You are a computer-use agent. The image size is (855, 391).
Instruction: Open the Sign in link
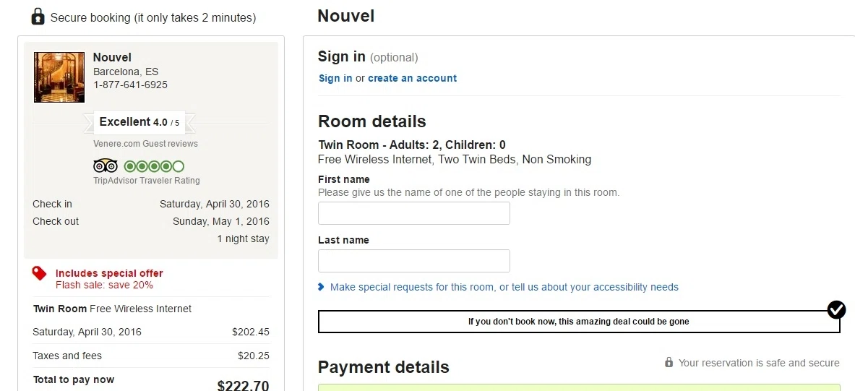335,78
